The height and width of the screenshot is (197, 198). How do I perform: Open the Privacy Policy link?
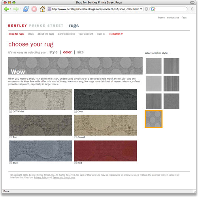pyautogui.click(x=41, y=178)
